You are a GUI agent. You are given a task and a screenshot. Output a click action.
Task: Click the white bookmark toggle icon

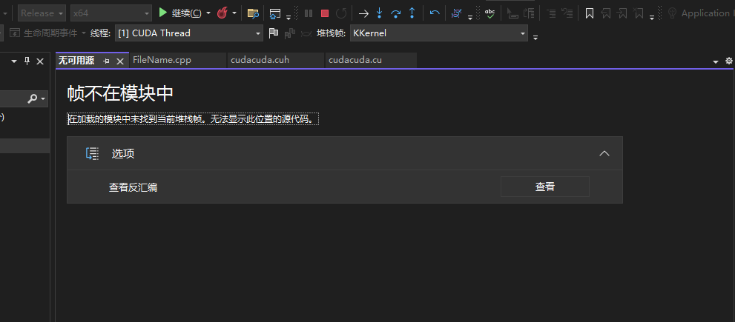coord(590,13)
